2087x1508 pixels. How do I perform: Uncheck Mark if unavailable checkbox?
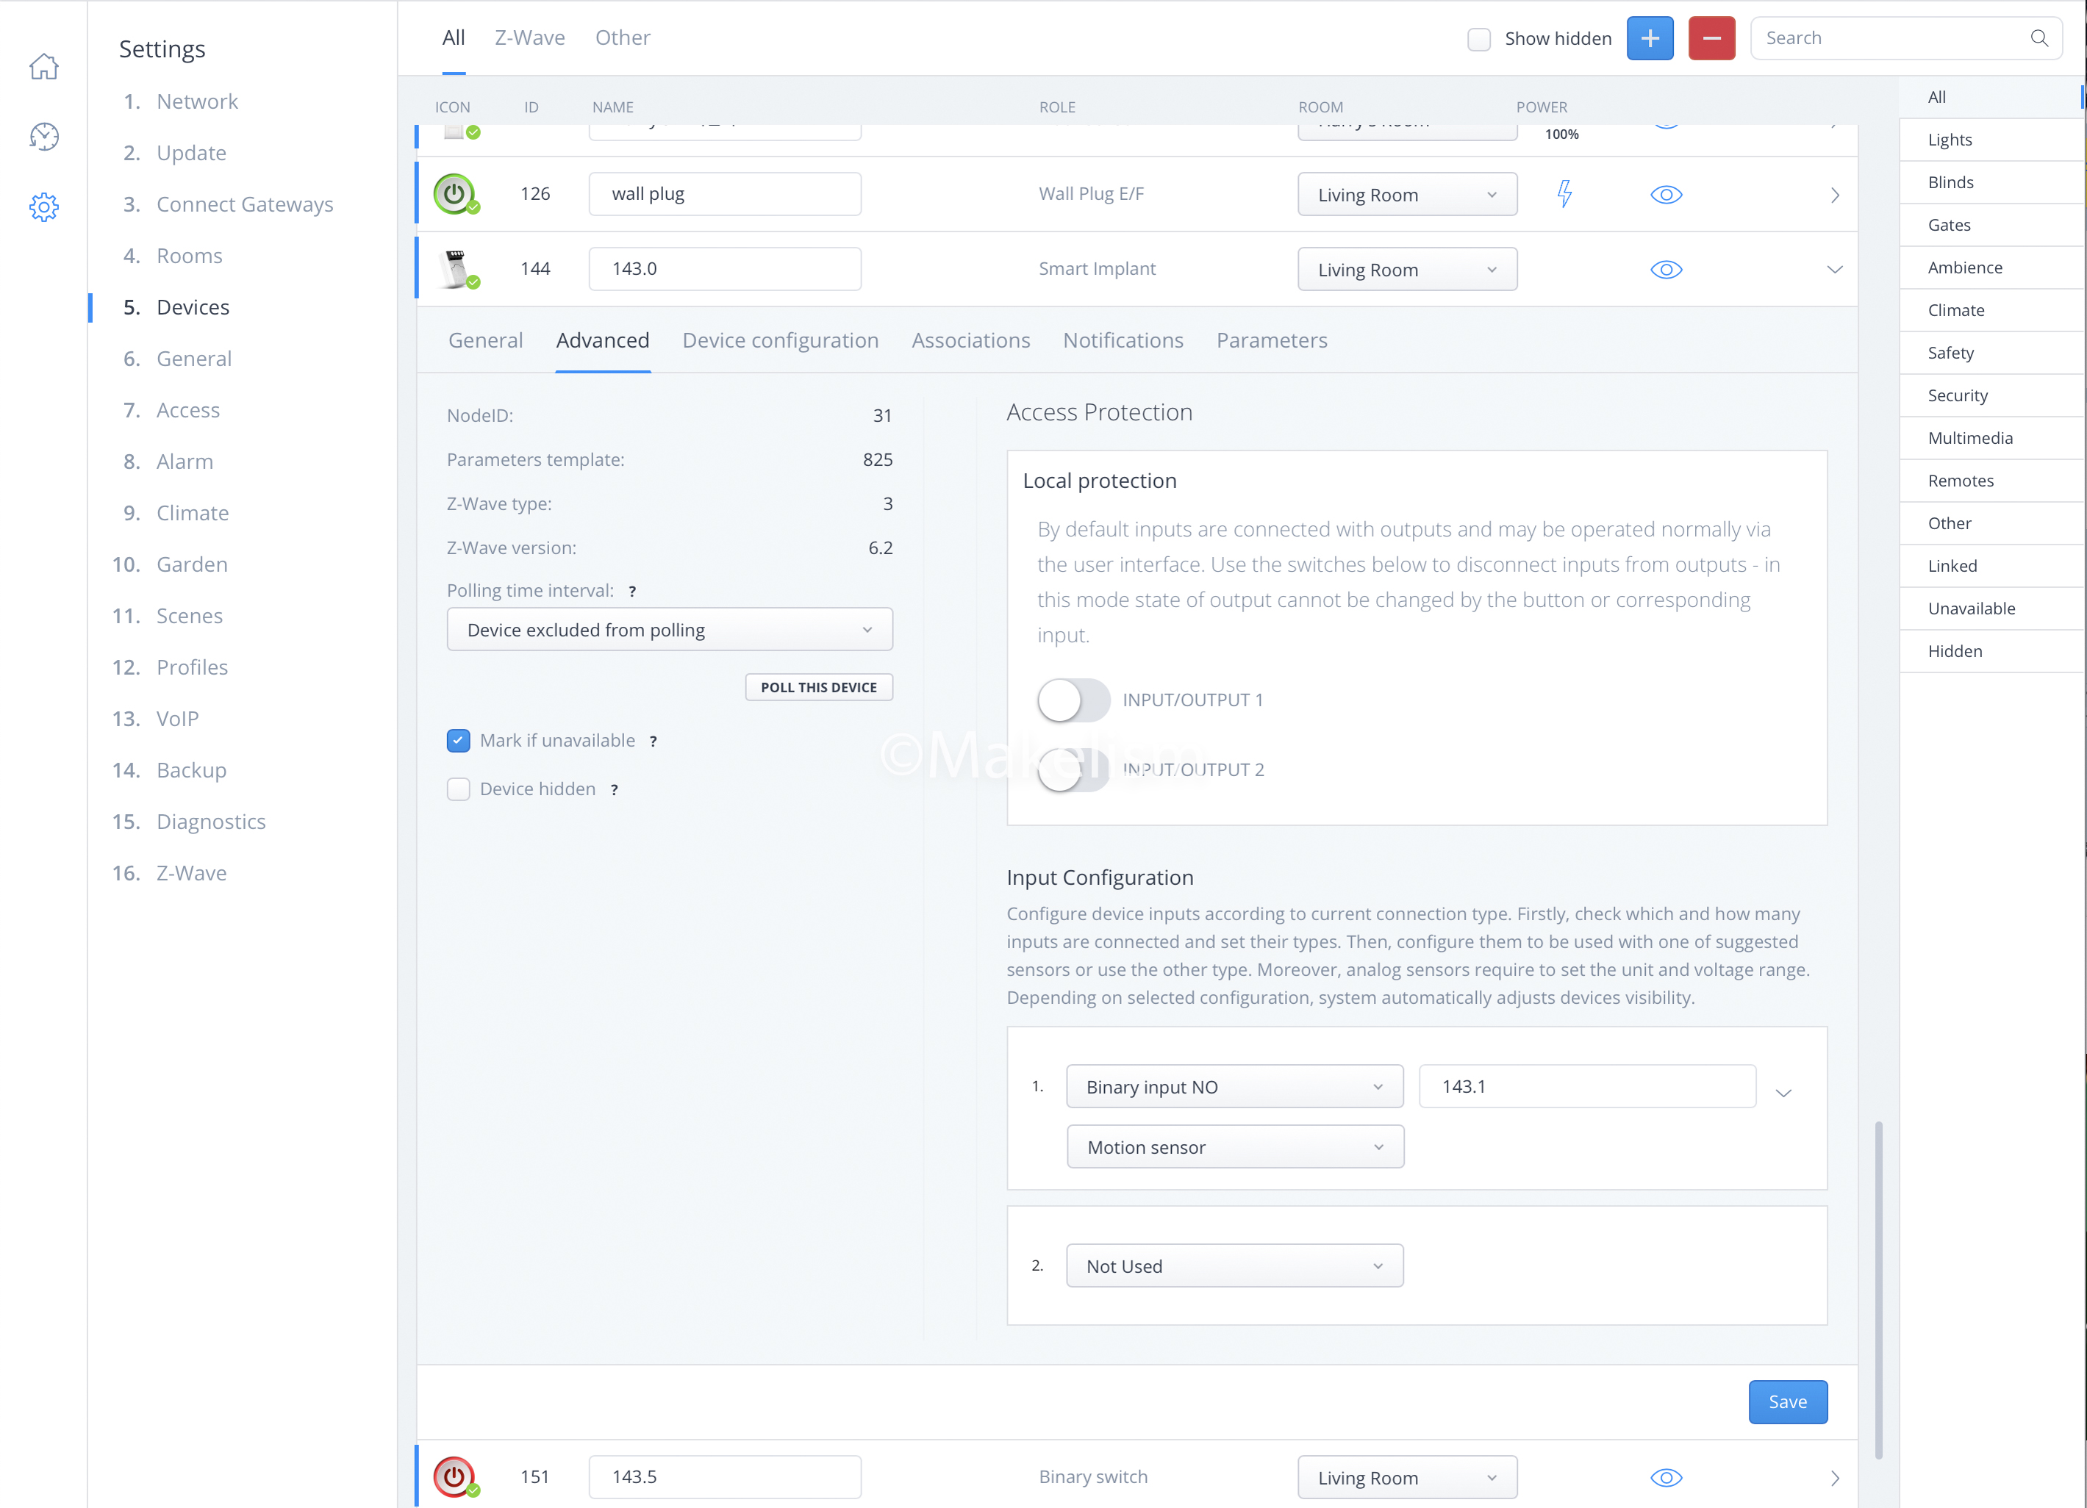[x=458, y=741]
